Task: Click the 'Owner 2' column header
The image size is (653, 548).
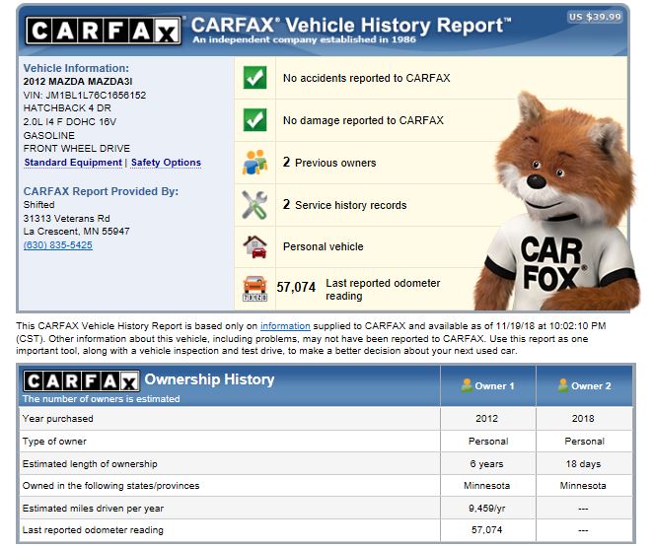Action: 584,385
